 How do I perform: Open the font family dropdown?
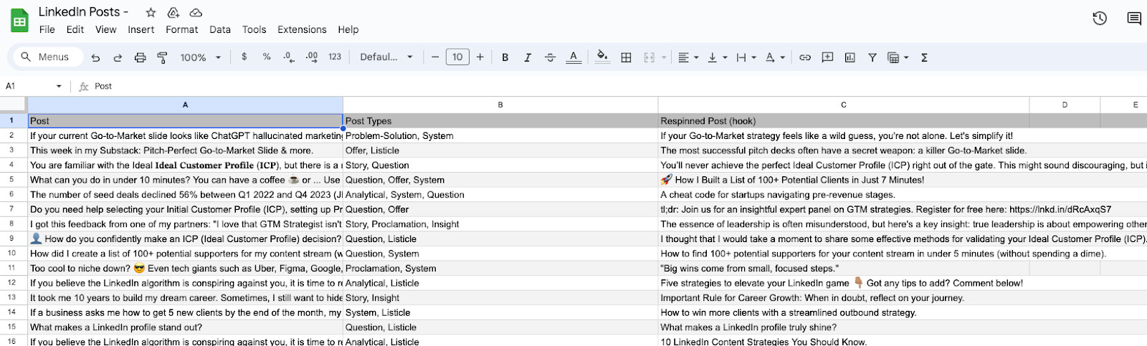(386, 57)
